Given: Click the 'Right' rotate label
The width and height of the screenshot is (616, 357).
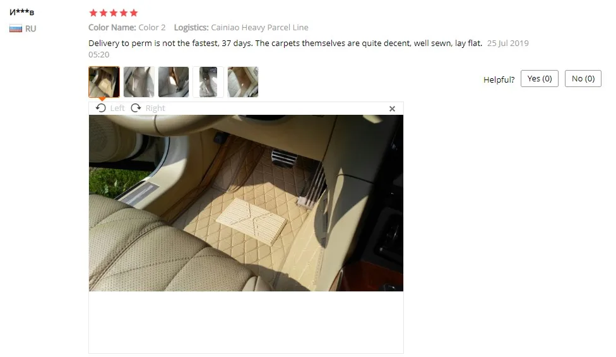Looking at the screenshot, I should tap(155, 108).
